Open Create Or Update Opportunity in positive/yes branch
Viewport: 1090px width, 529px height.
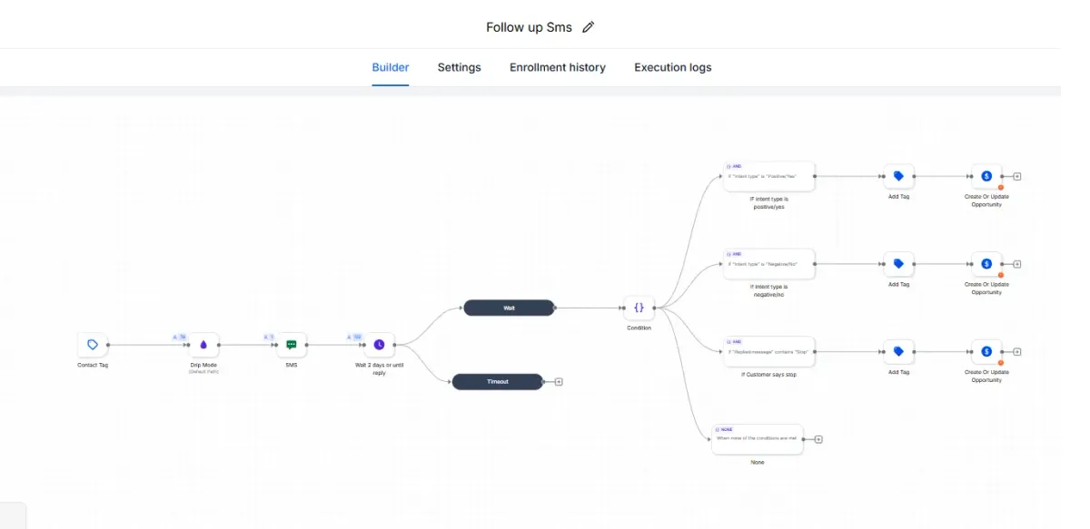(986, 176)
